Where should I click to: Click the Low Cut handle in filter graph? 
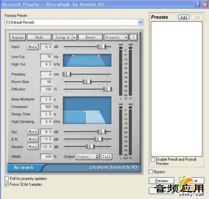click(x=73, y=55)
